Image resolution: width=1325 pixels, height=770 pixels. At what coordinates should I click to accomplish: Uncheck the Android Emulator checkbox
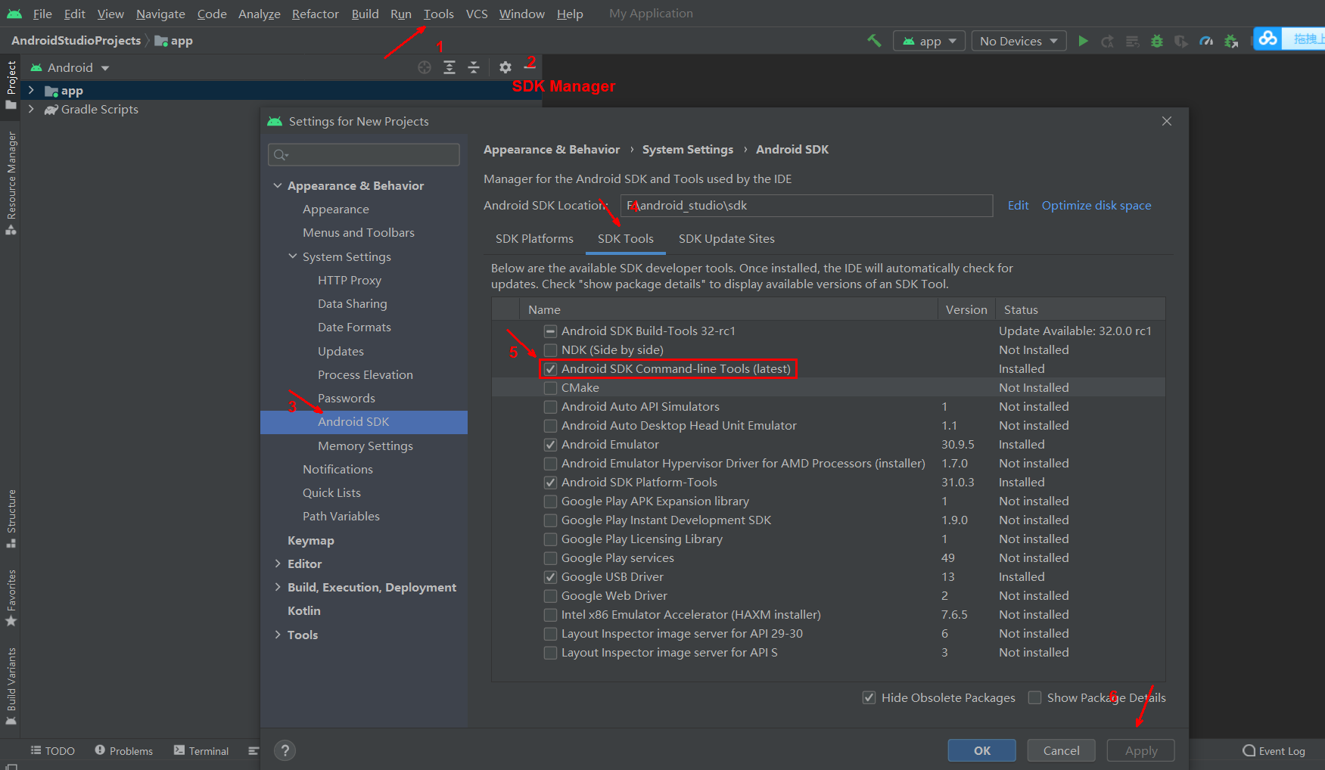click(x=550, y=445)
